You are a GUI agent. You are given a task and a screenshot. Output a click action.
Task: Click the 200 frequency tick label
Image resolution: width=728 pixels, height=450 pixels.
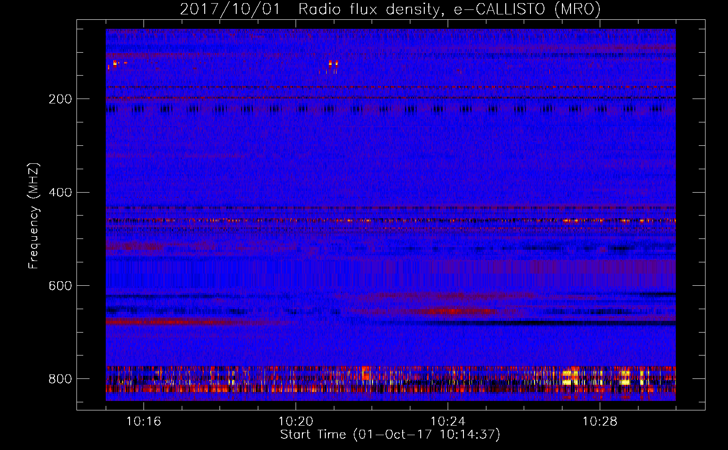60,99
